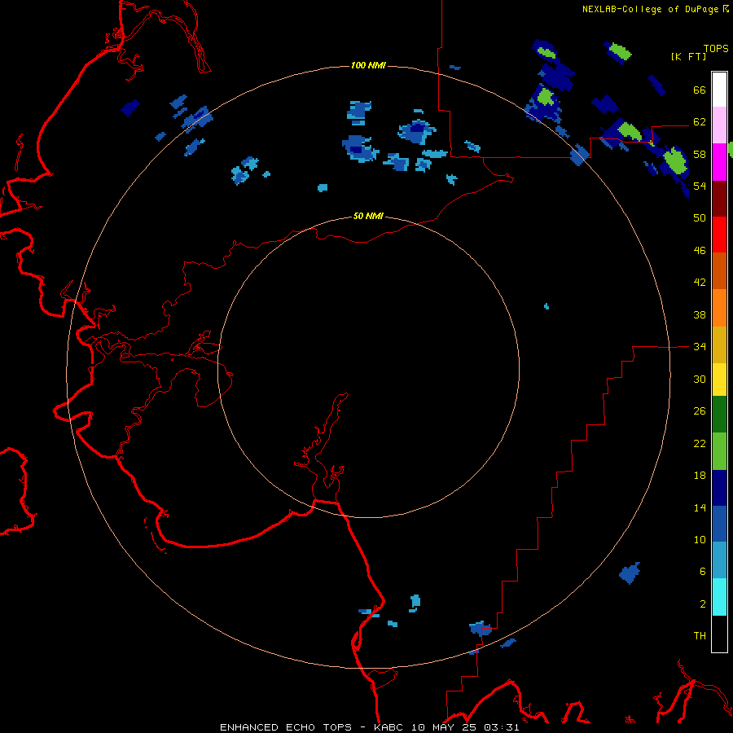Click the "[K FT]" units label
733x733 pixels.
click(x=688, y=57)
